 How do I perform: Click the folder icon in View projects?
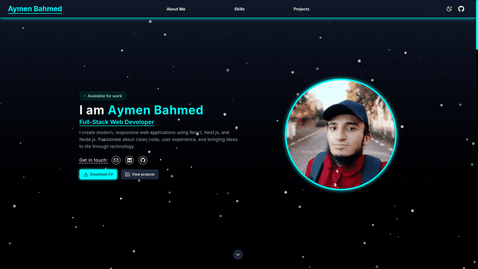pos(127,175)
